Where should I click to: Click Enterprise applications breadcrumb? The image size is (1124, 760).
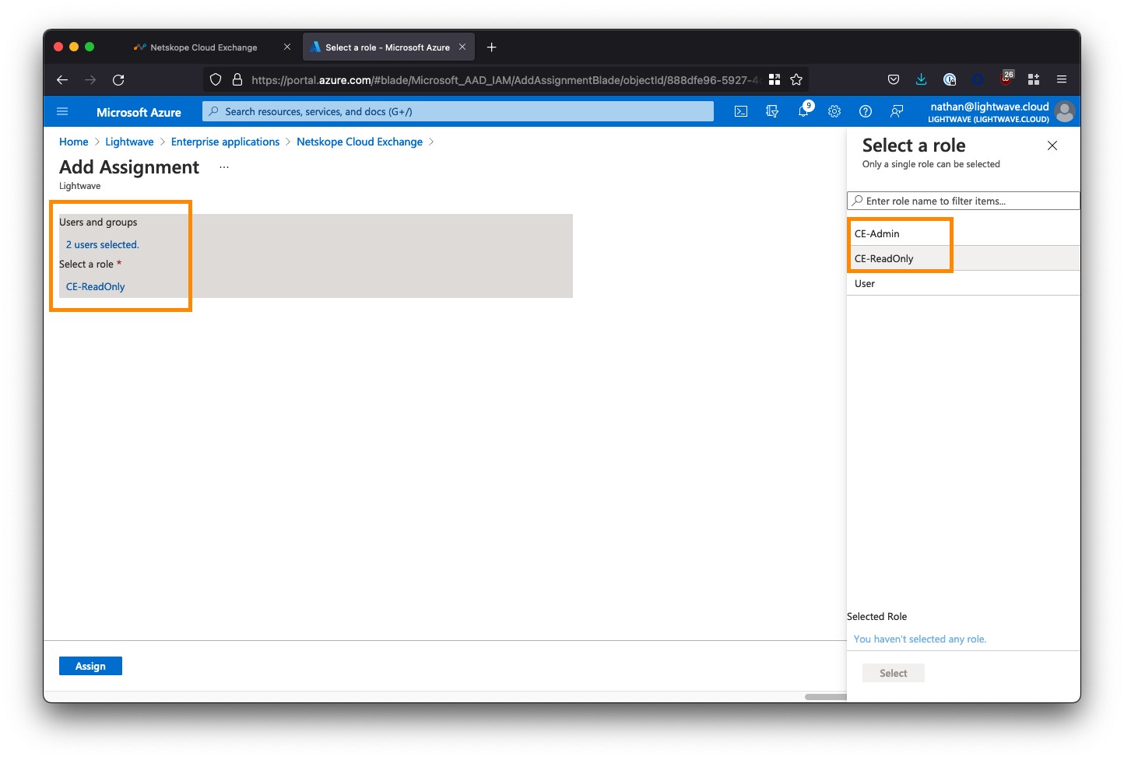tap(225, 142)
